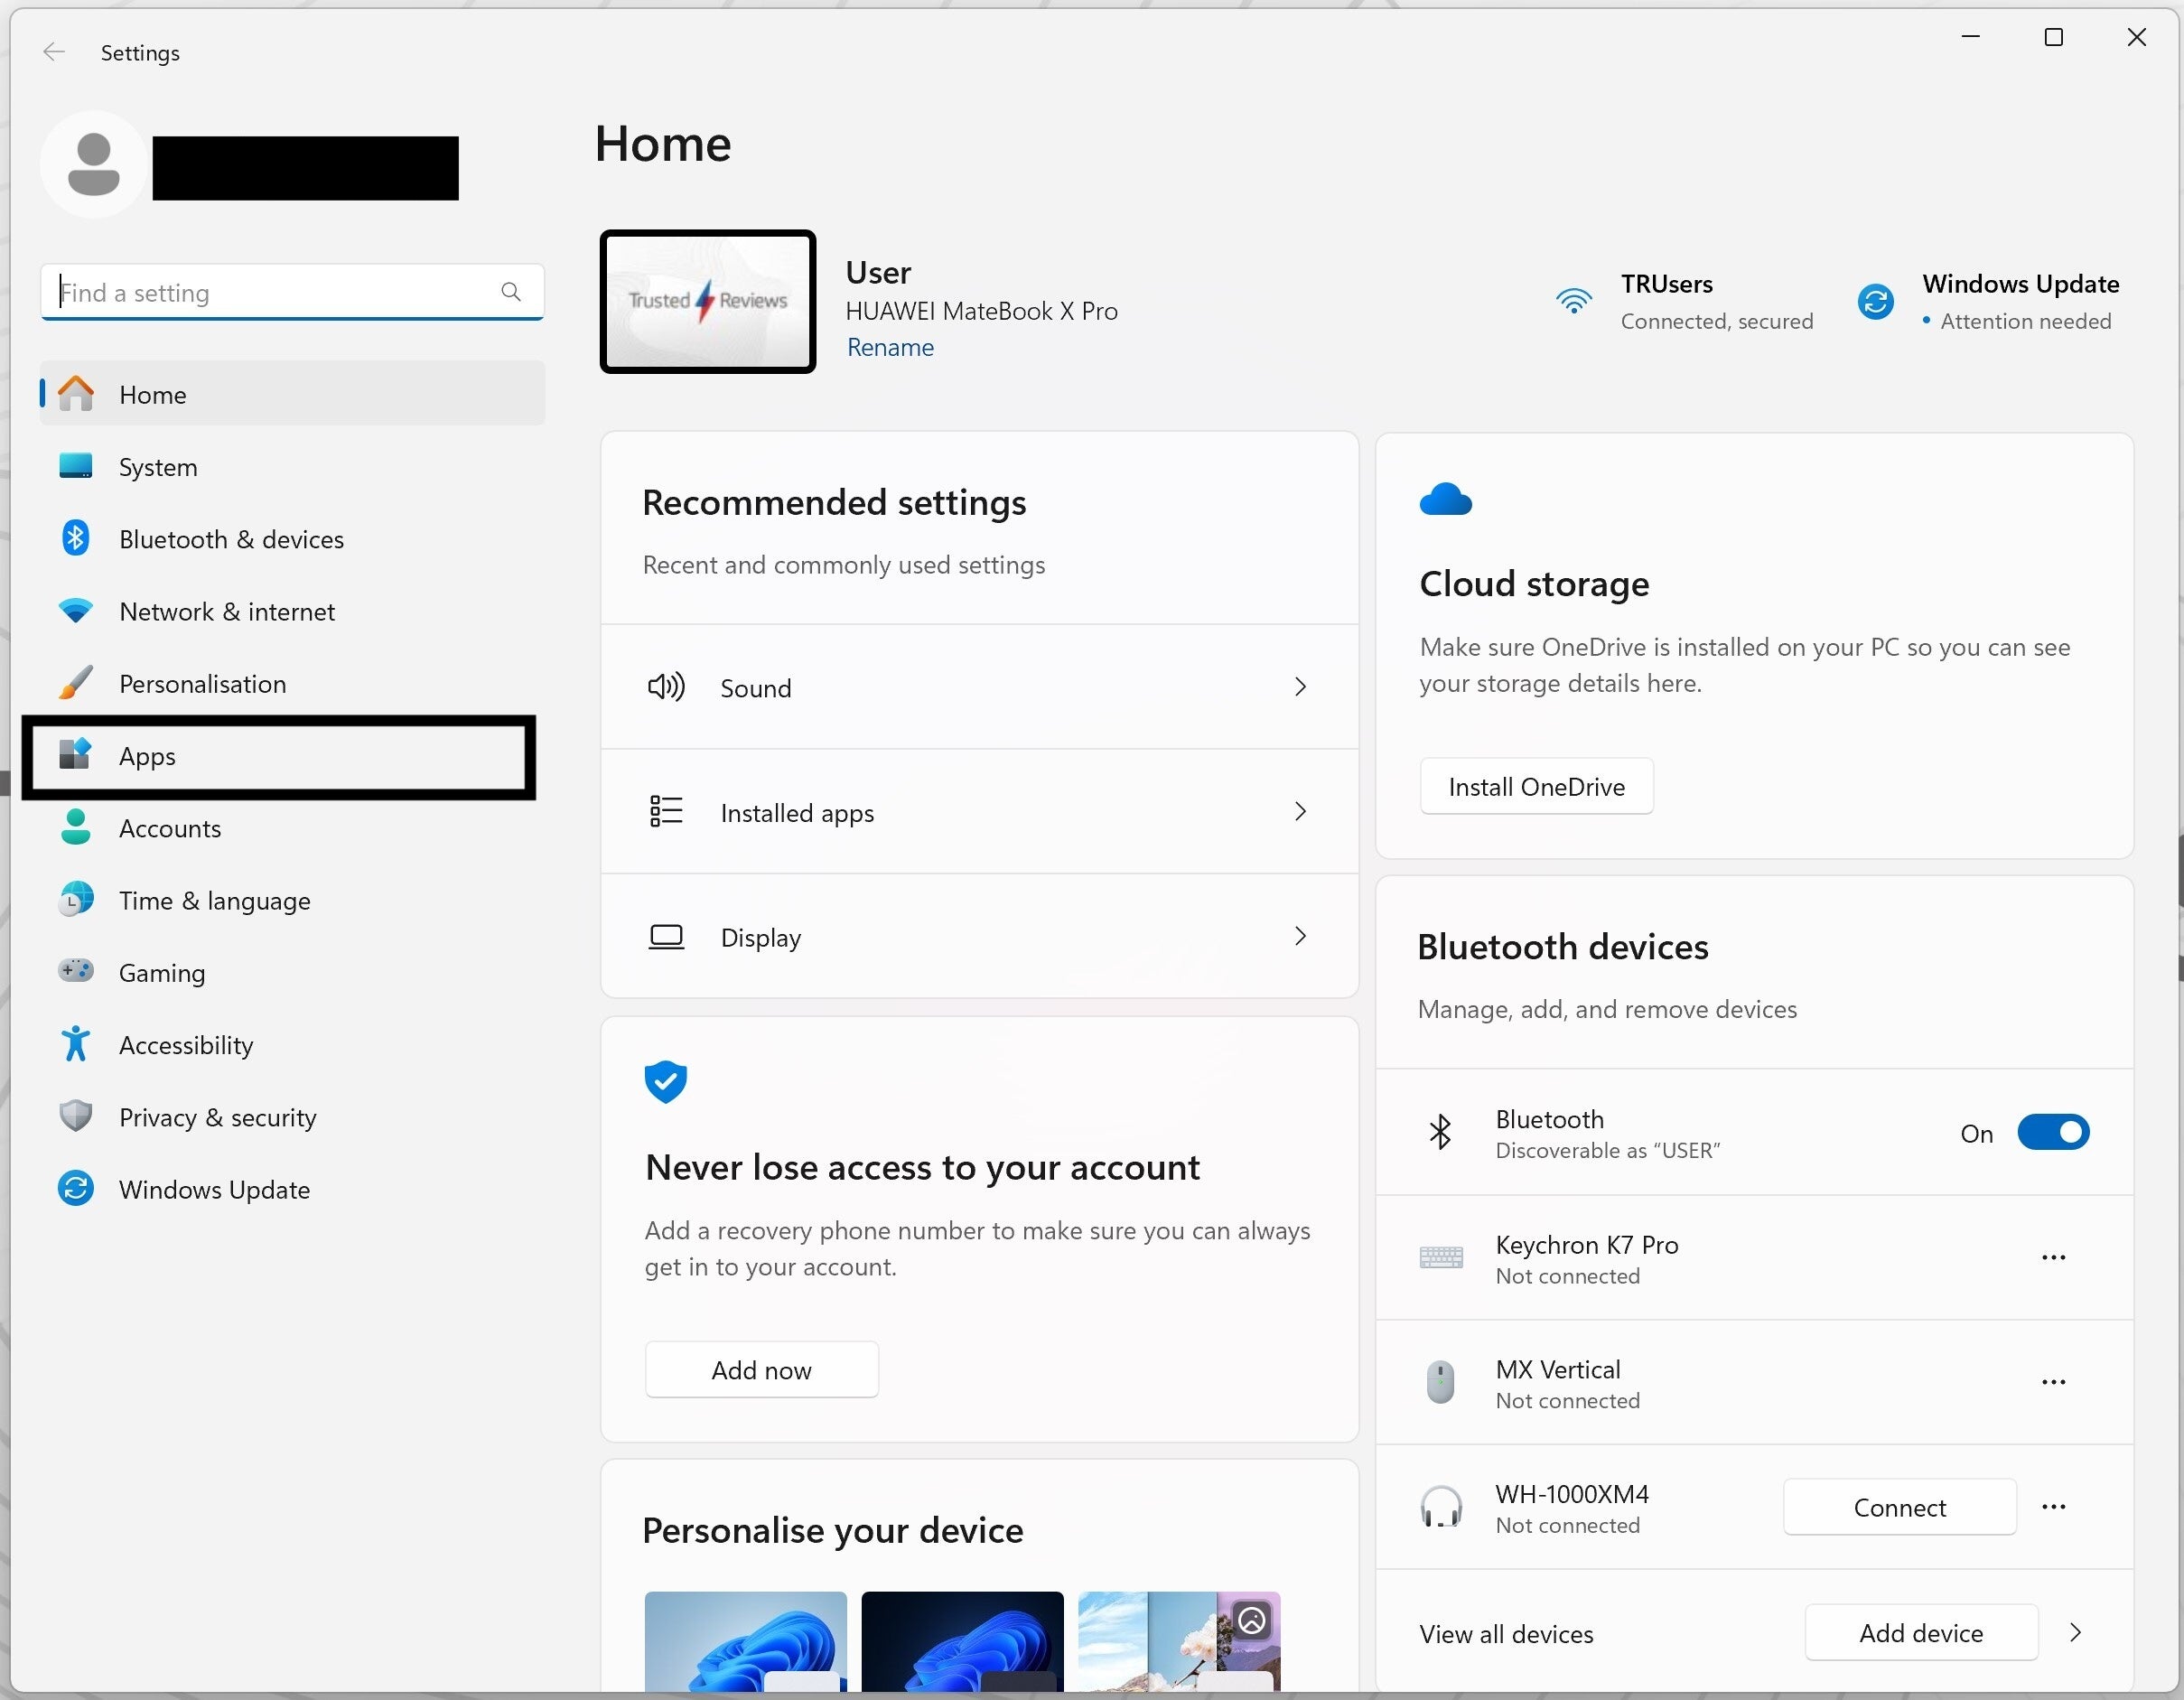The image size is (2184, 1700).
Task: Click the 'Attention needed' status text
Action: click(x=2026, y=321)
